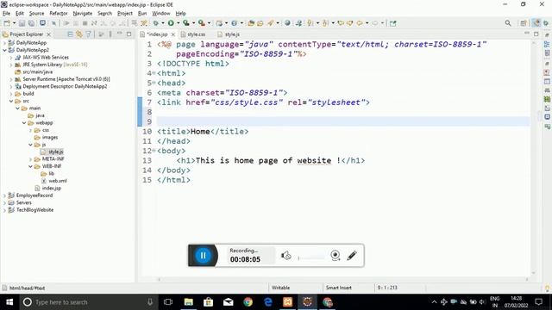This screenshot has height=310, width=552.
Task: Click the filter icon in Project Explorer
Action: click(x=88, y=34)
